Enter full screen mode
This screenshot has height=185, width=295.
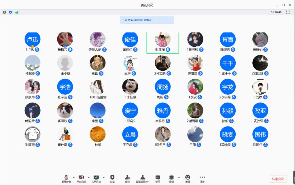[288, 12]
